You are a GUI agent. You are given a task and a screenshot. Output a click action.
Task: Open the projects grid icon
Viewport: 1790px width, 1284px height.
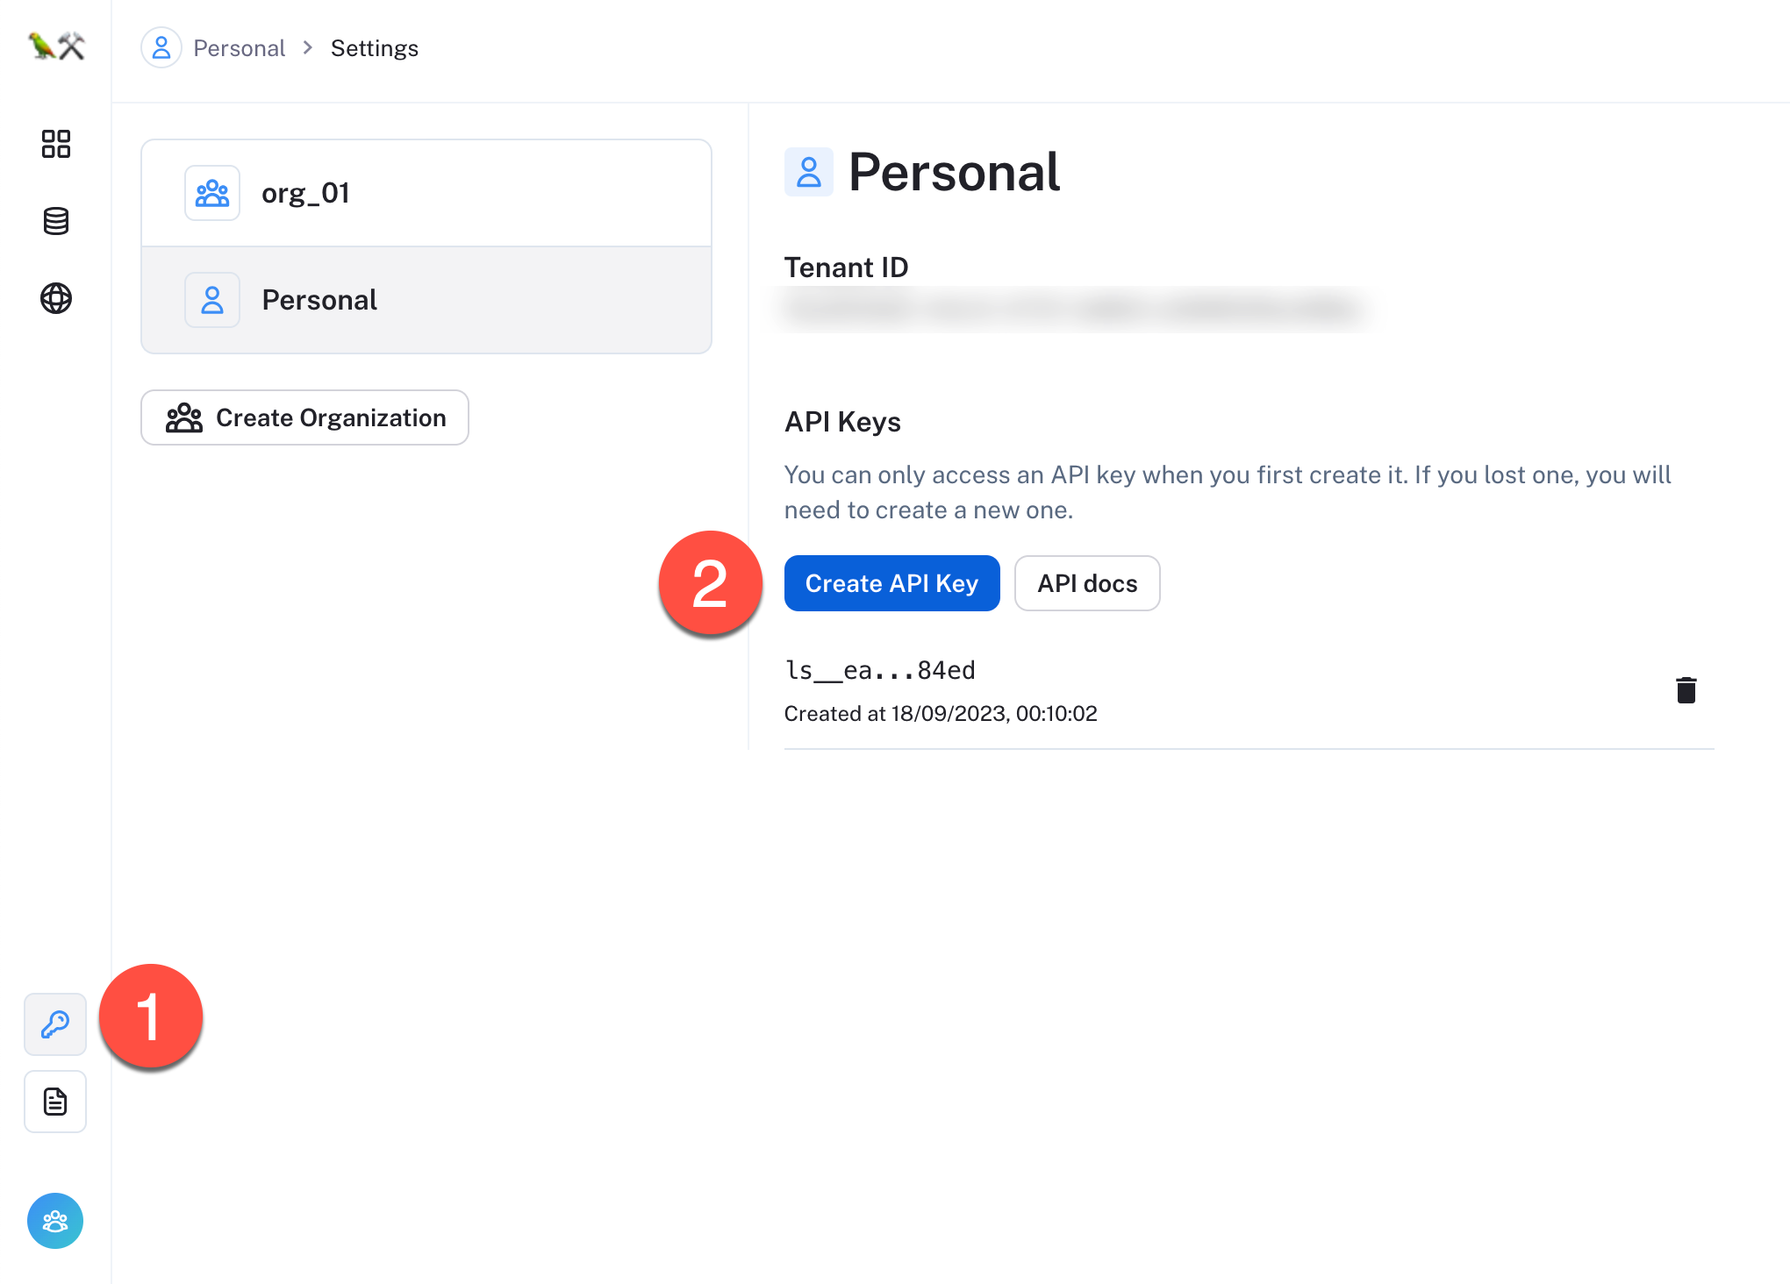tap(55, 144)
